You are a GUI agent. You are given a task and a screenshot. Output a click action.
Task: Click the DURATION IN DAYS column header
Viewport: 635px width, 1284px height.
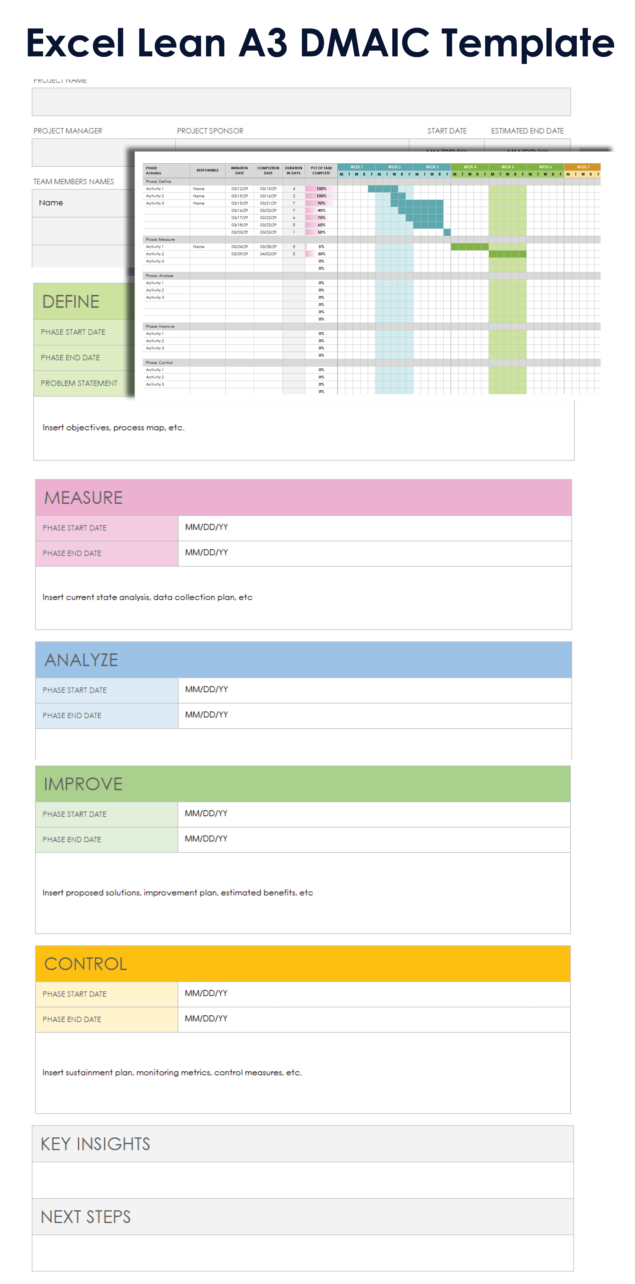[x=294, y=170]
